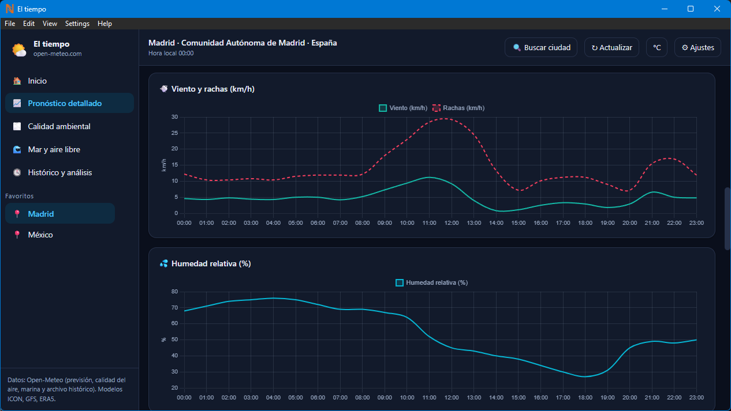Open the File menu

pyautogui.click(x=10, y=24)
